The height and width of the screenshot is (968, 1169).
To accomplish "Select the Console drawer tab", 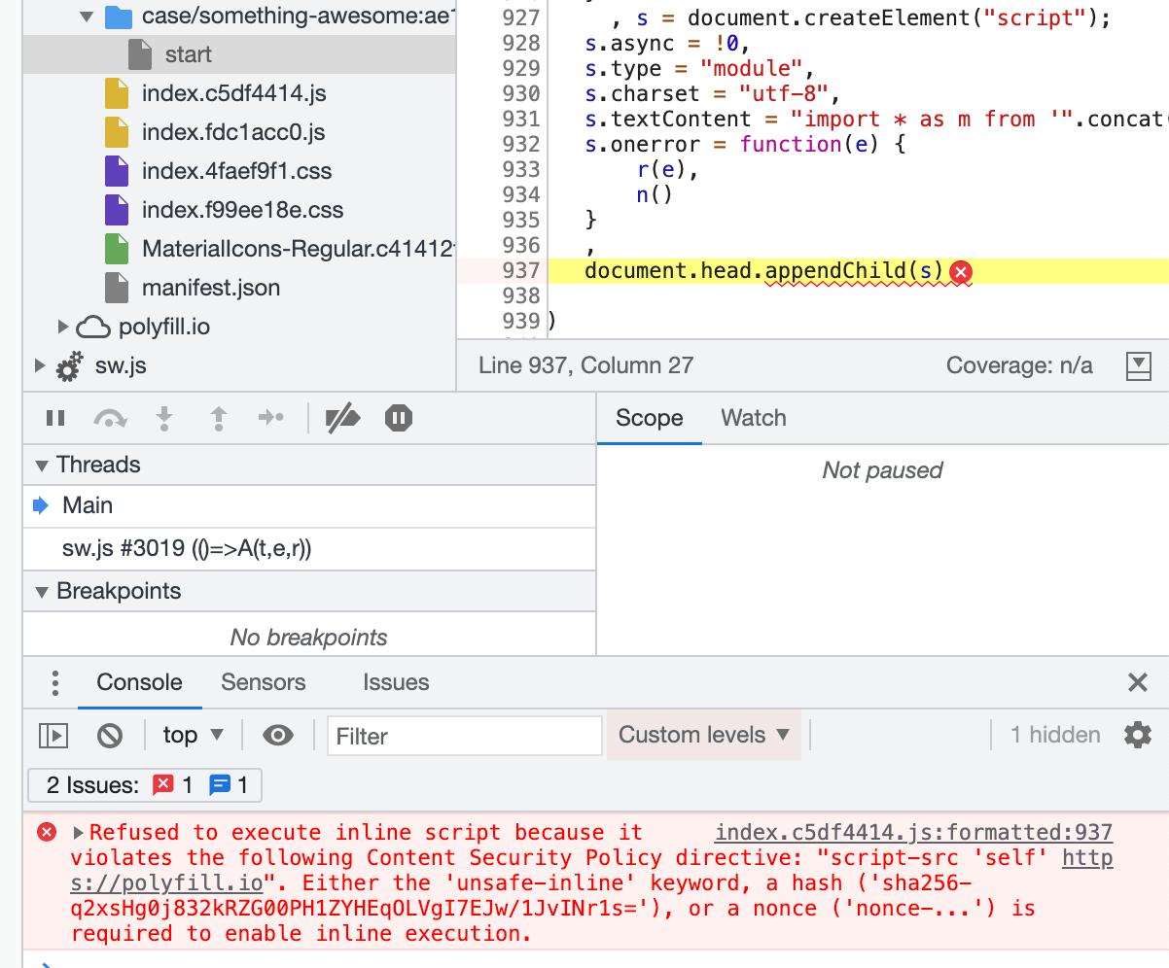I will click(139, 682).
